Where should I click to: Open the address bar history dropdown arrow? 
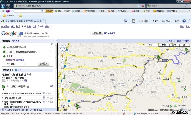134,6
